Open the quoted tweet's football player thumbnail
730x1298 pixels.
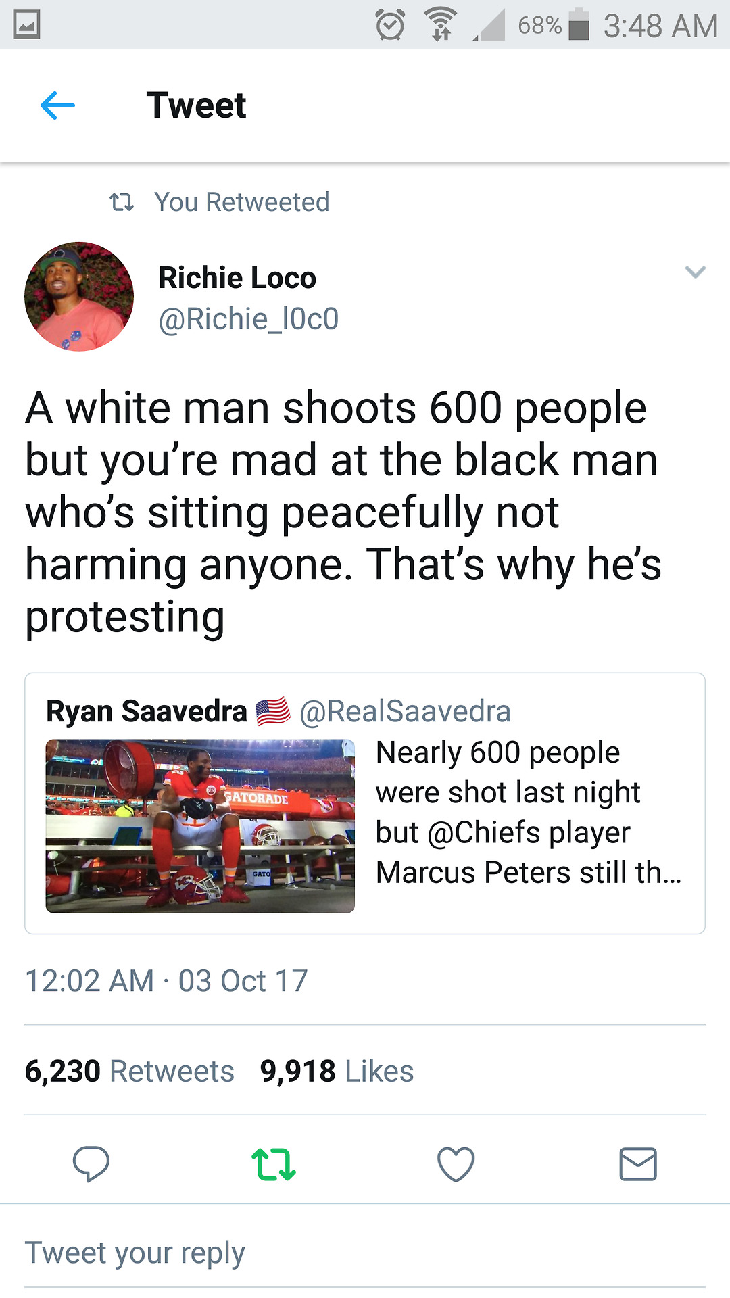click(x=200, y=825)
